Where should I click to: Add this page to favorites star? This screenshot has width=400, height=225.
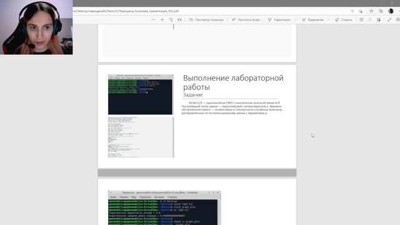361,11
